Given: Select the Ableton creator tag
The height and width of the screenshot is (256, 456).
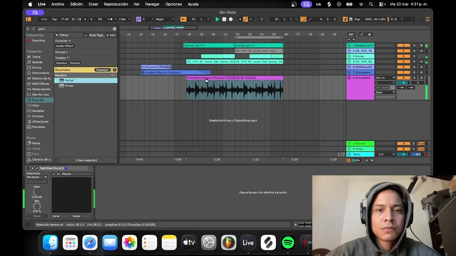Looking at the screenshot, I should [x=61, y=63].
